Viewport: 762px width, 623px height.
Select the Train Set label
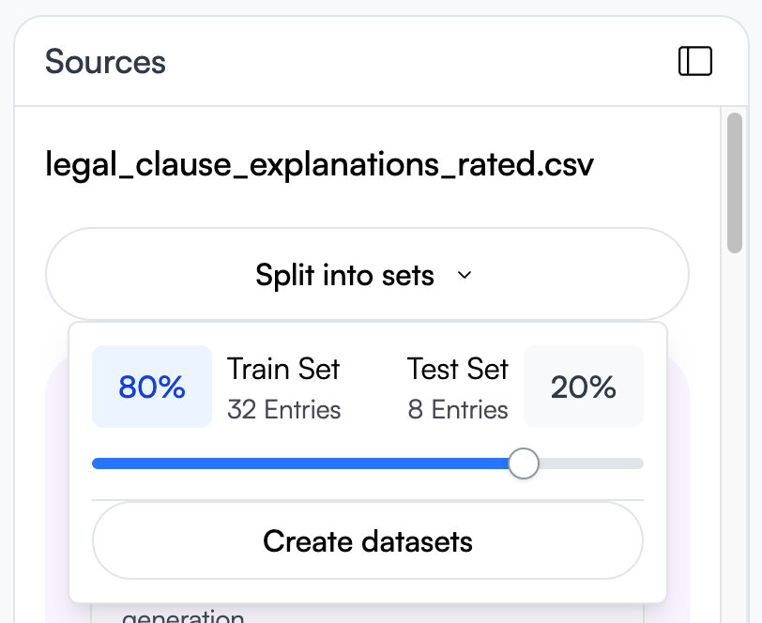pos(283,369)
